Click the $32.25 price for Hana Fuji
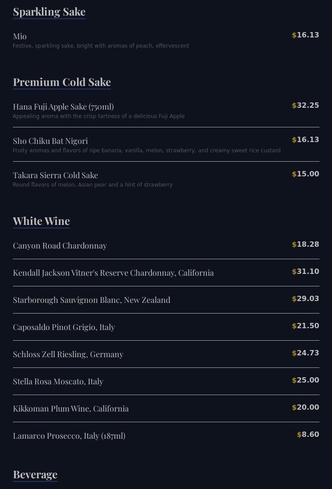Image resolution: width=332 pixels, height=489 pixels. click(x=305, y=106)
